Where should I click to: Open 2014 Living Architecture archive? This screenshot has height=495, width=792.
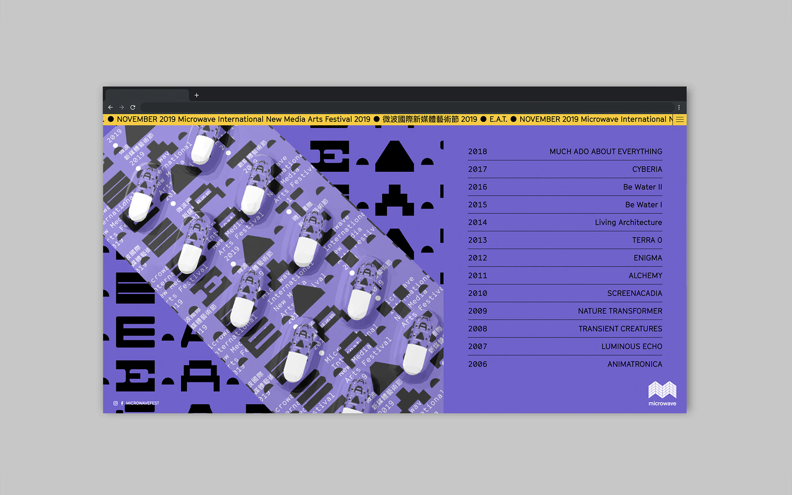628,223
